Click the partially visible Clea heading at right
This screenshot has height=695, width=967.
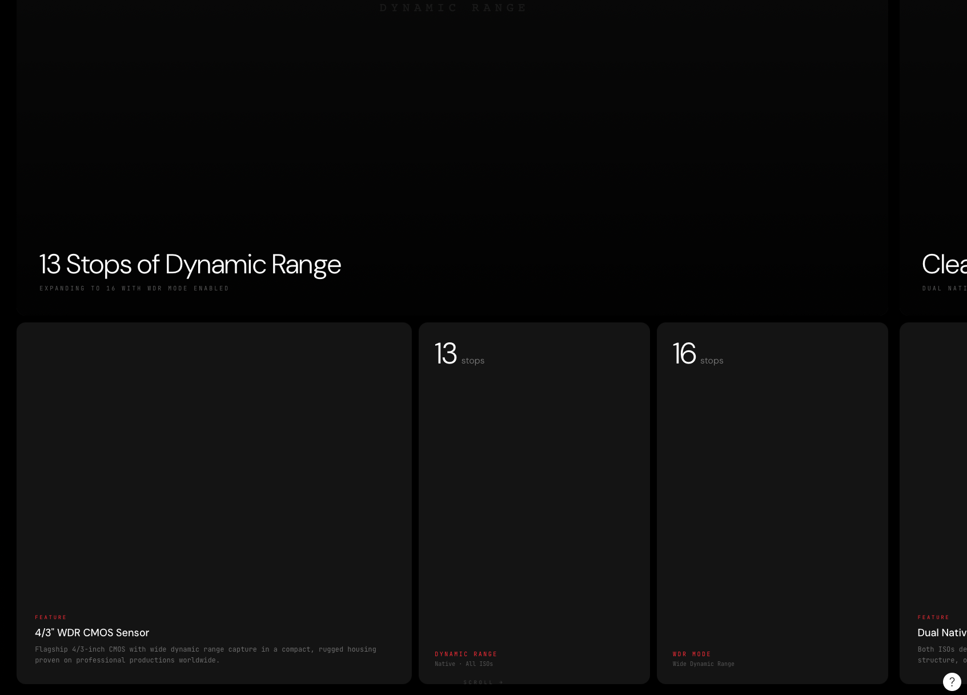click(x=944, y=264)
